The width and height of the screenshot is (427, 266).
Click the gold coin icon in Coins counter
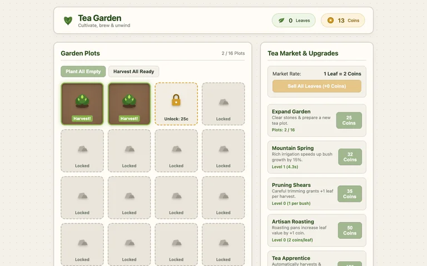330,21
